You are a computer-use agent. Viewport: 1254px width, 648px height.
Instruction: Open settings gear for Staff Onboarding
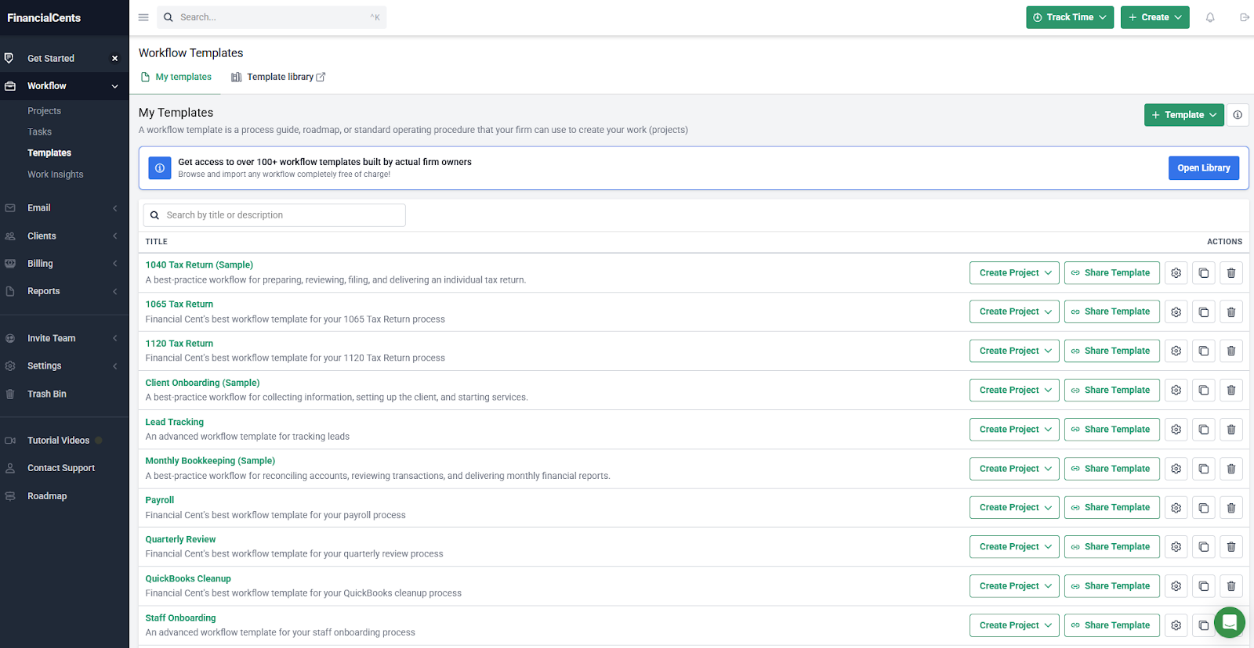(1176, 625)
